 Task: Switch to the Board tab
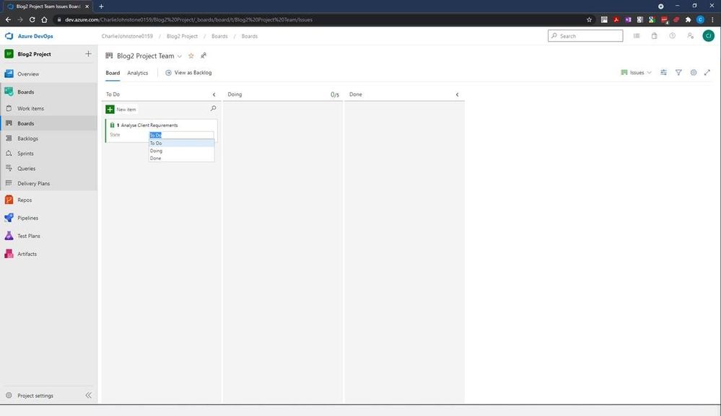coord(113,73)
